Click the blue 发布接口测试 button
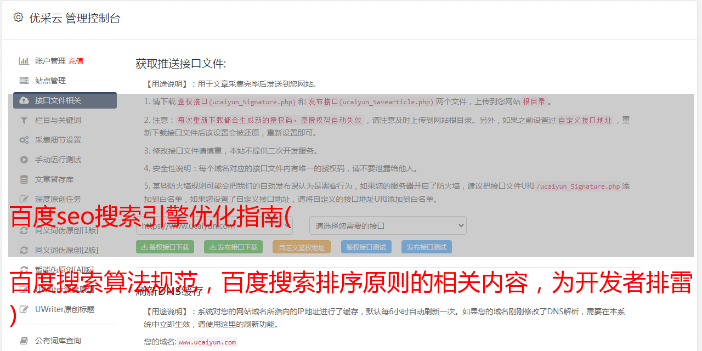This screenshot has height=351, width=702. (427, 247)
